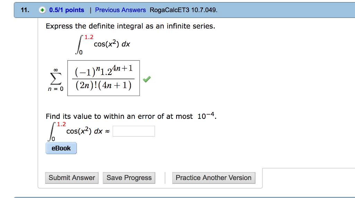Click the question number 11 label

(25, 10)
